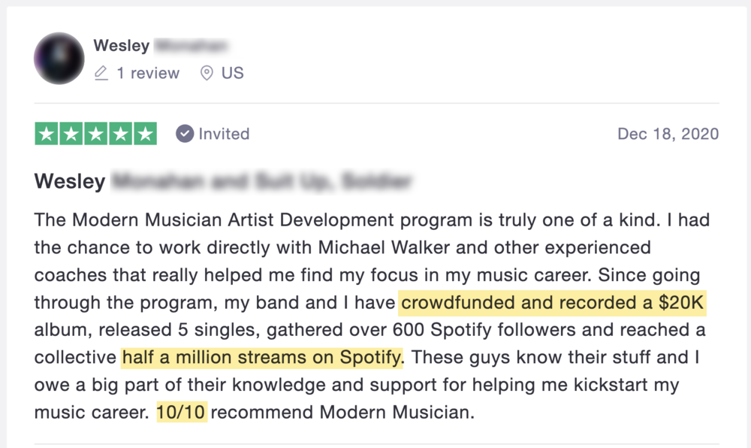This screenshot has width=751, height=448.
Task: Click the third green rating star
Action: [96, 134]
